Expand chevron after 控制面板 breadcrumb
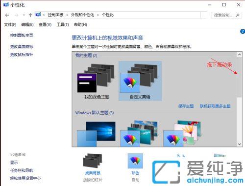Image resolution: width=245 pixels, height=186 pixels. [67, 15]
